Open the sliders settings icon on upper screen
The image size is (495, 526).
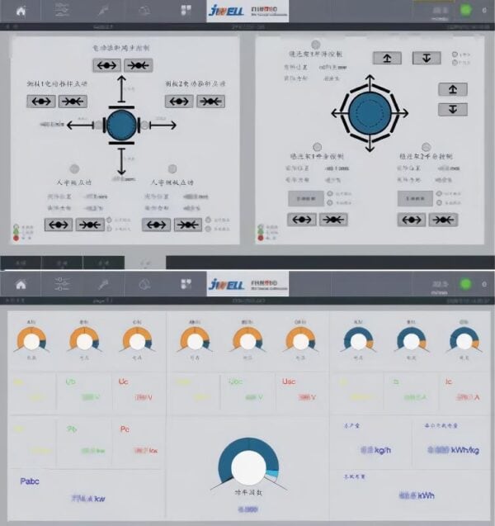62,11
